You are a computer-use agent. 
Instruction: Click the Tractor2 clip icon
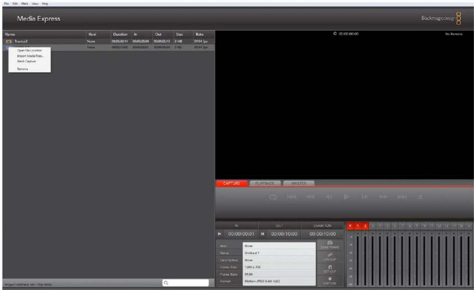[x=8, y=41]
